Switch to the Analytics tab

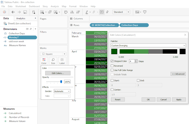(21, 18)
